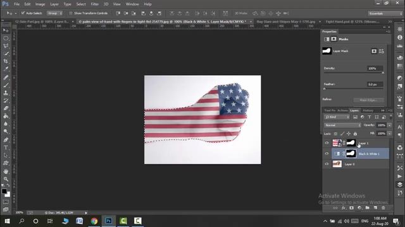This screenshot has width=405, height=227.
Task: Toggle Quick Mask mode icon
Action: pos(6,202)
